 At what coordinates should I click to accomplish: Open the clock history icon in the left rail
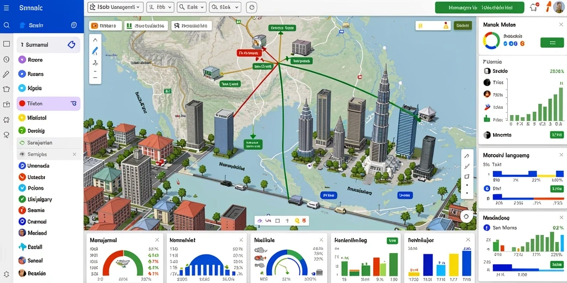(x=6, y=60)
